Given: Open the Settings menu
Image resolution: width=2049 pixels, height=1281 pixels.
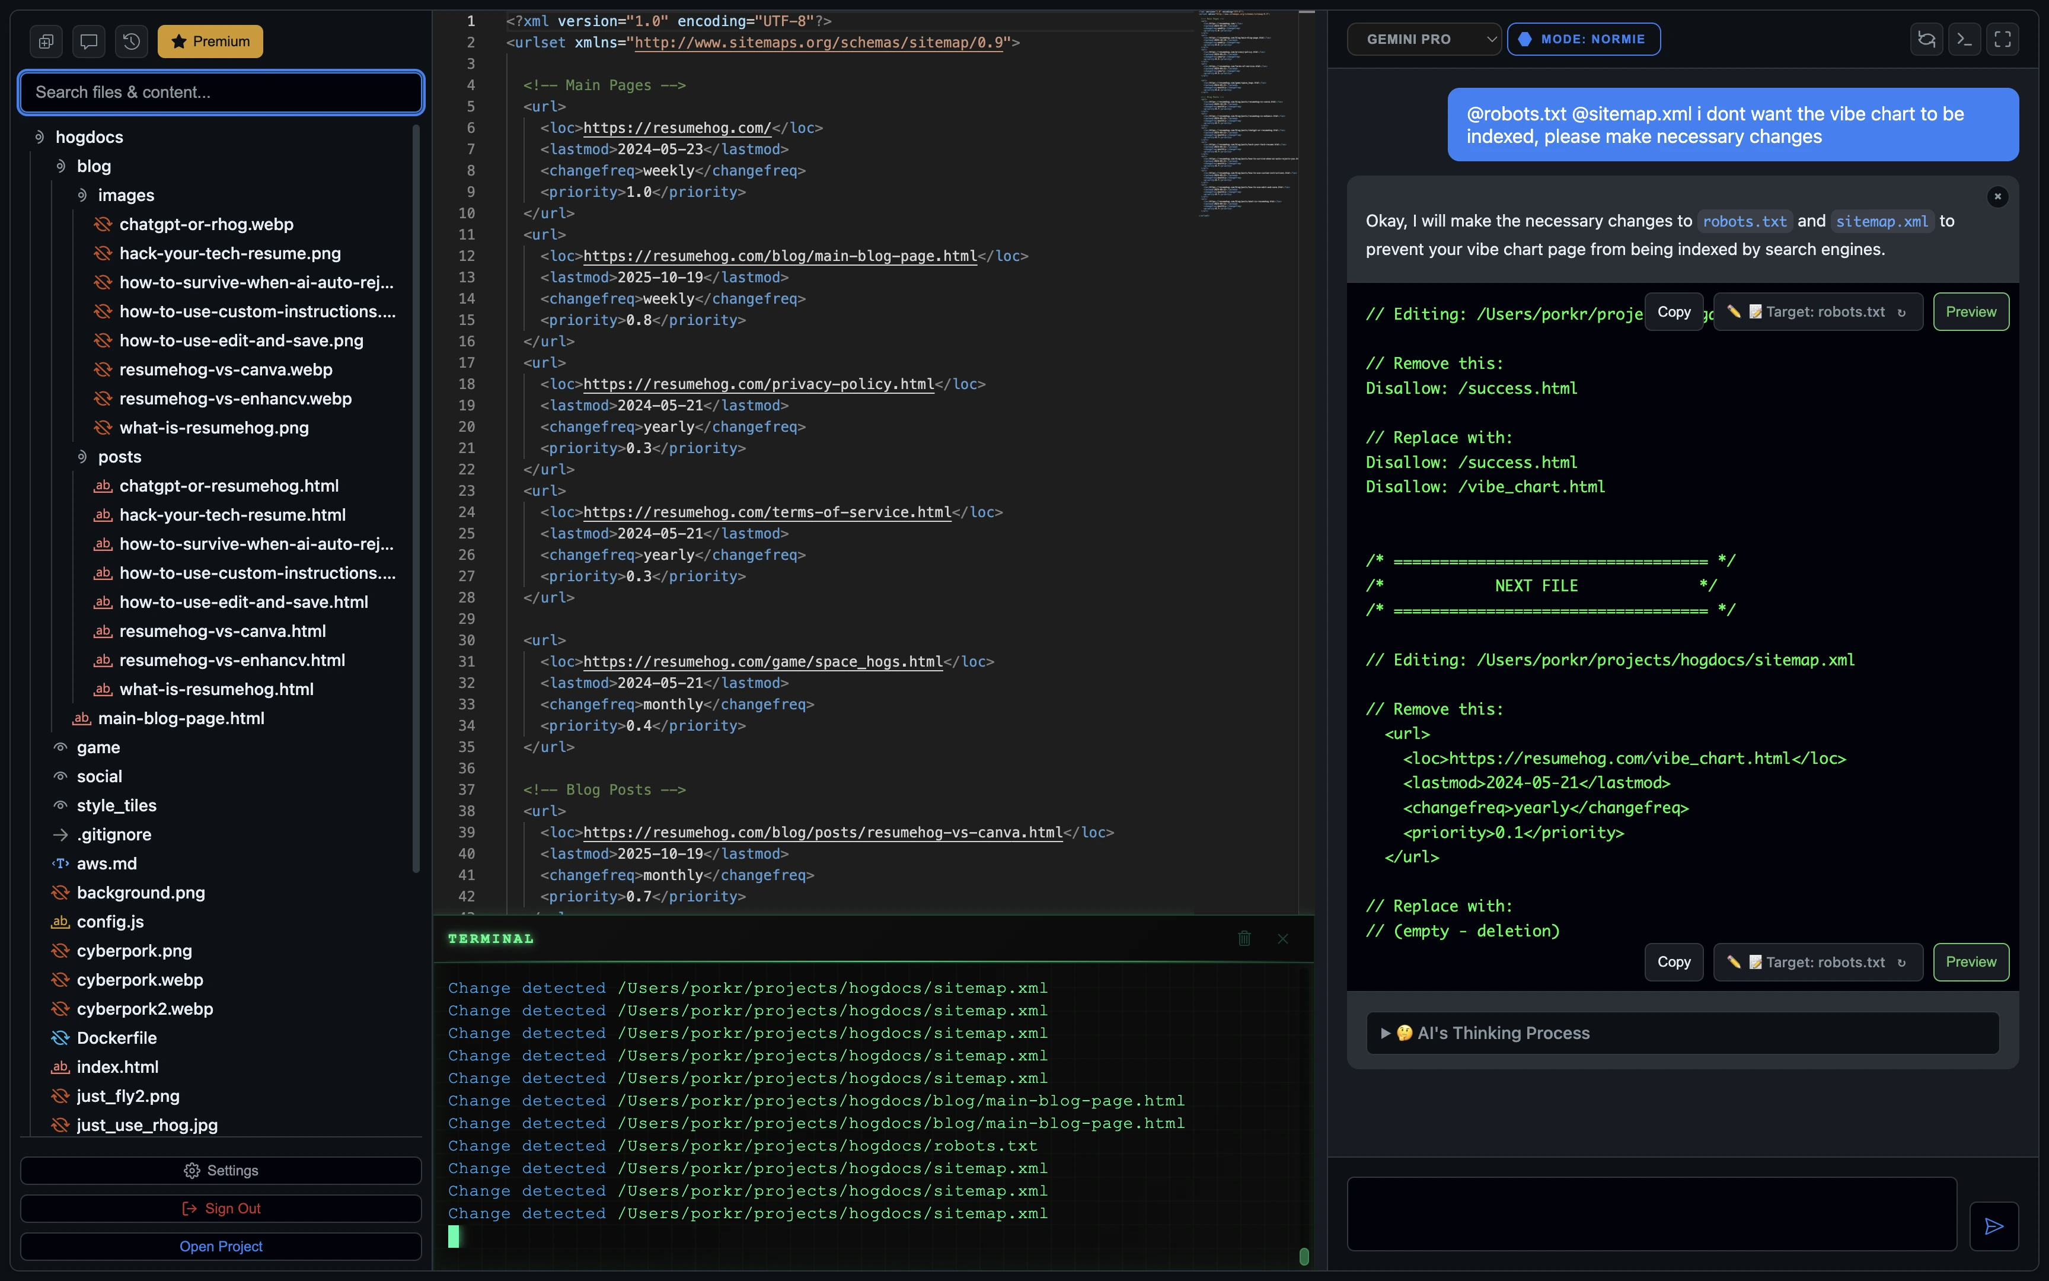Looking at the screenshot, I should [221, 1170].
